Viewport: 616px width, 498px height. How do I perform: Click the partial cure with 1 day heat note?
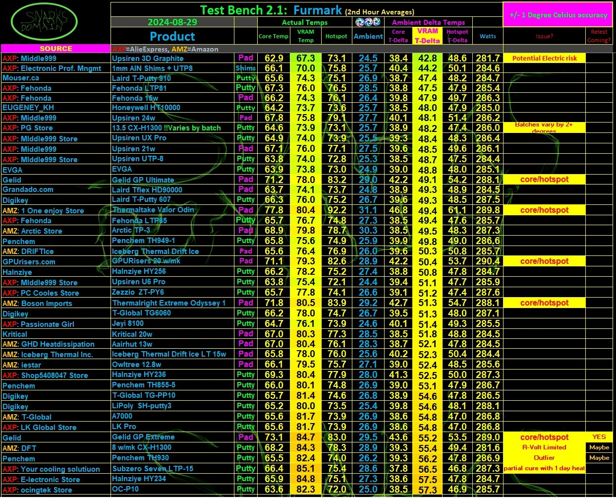tap(544, 468)
